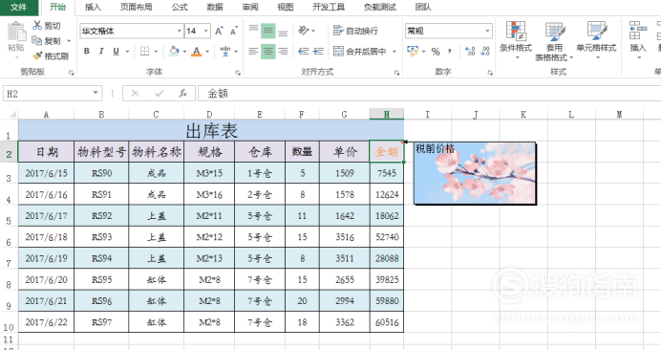Open the 文件 File tab
661x350 pixels.
pos(18,8)
